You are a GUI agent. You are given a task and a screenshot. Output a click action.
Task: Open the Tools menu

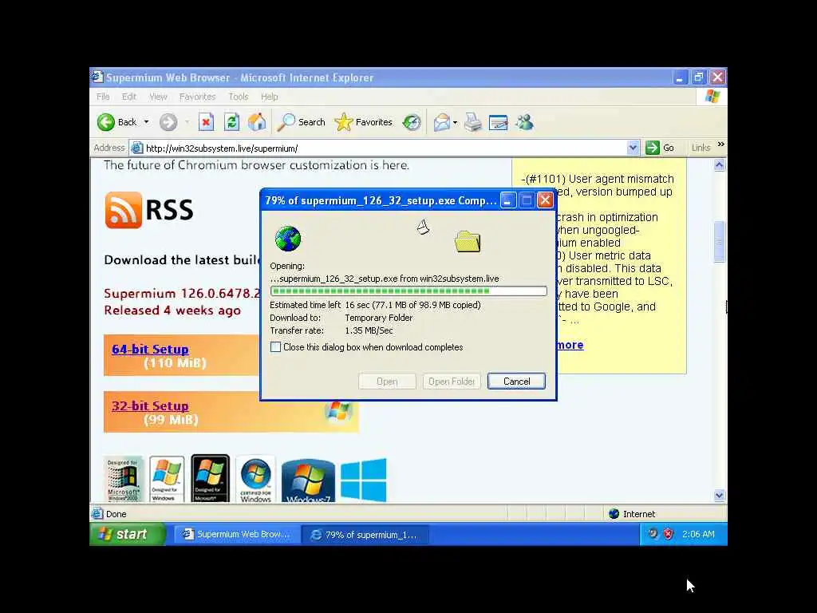[x=238, y=97]
